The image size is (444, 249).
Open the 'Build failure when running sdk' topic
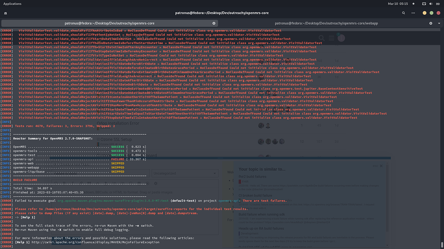pyautogui.click(x=261, y=214)
